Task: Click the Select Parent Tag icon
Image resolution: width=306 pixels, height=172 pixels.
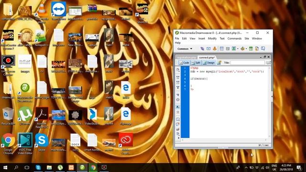Action: 178,95
